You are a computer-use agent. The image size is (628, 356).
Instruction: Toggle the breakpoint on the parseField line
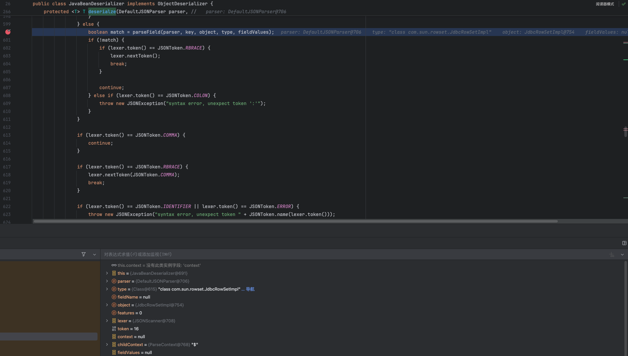click(8, 32)
